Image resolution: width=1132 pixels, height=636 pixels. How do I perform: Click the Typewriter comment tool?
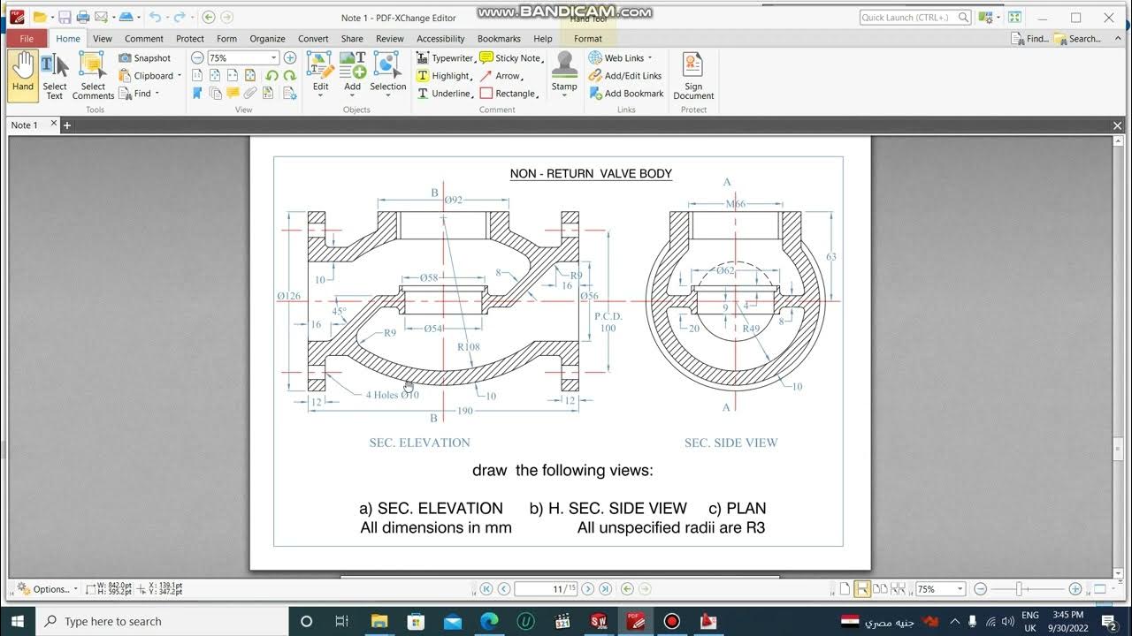pos(445,58)
